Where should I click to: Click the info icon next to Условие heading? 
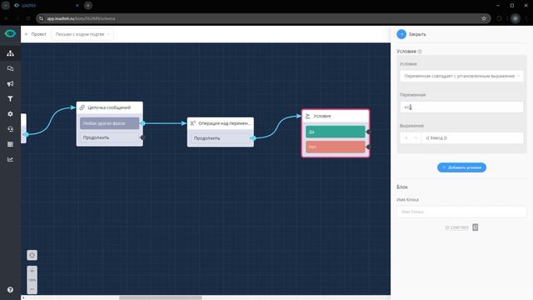tap(420, 52)
